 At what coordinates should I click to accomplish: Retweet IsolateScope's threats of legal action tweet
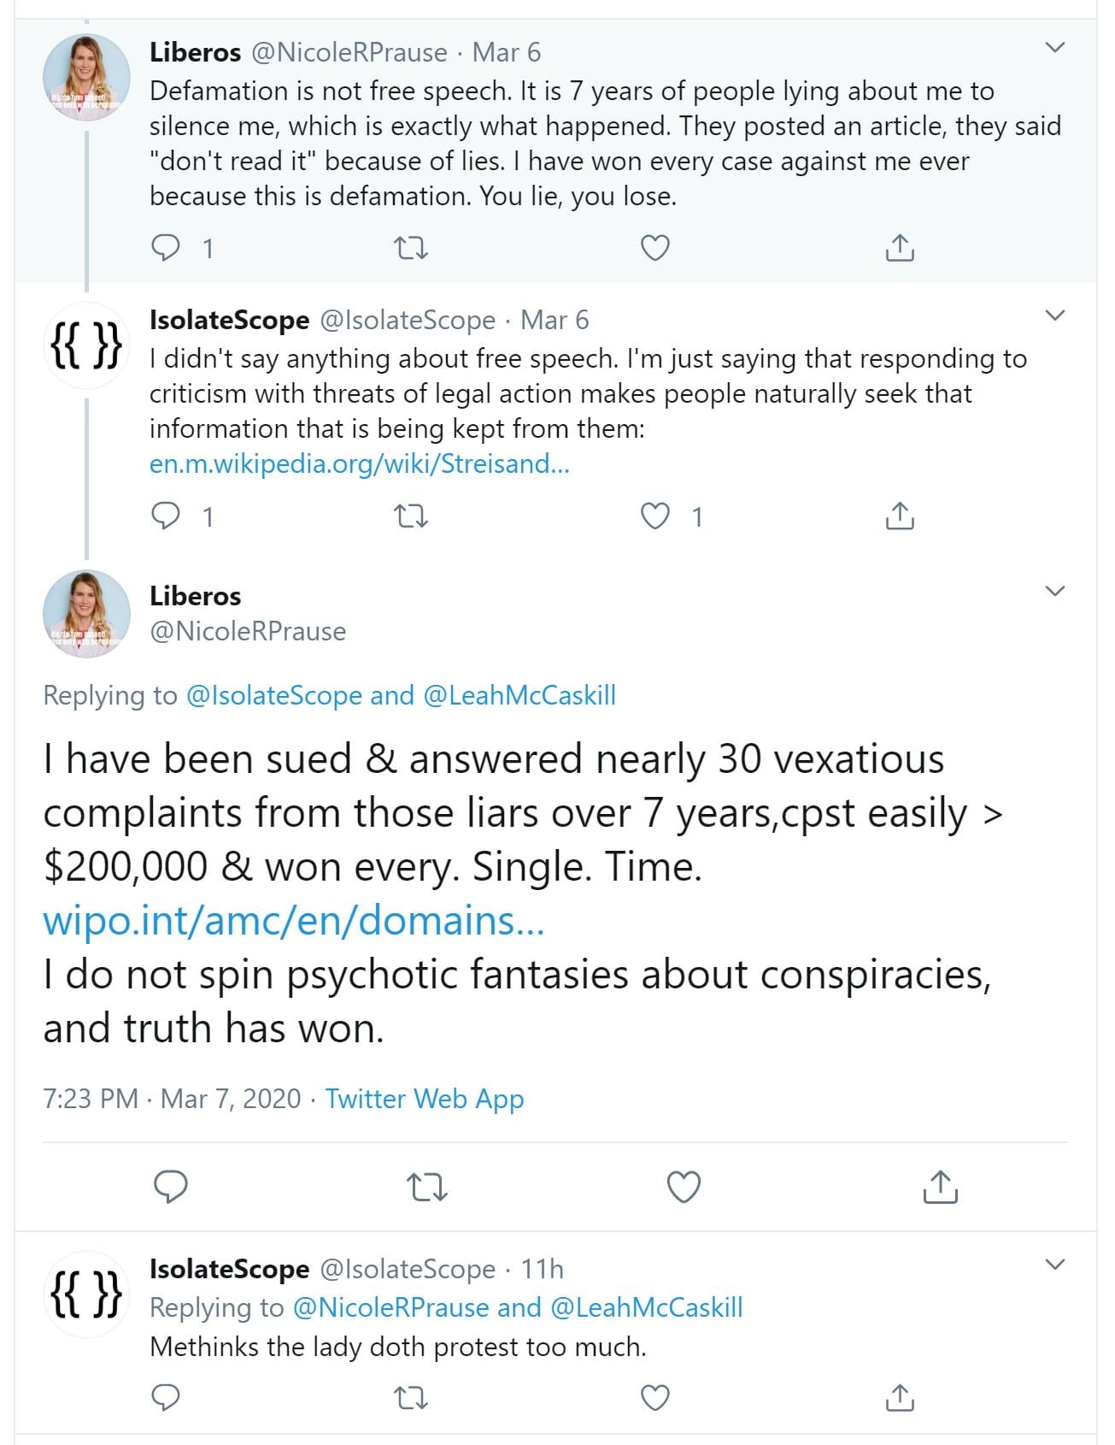(410, 516)
